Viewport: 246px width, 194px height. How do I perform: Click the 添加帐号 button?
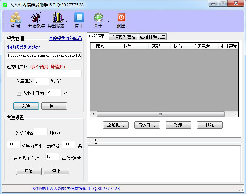(x=116, y=125)
